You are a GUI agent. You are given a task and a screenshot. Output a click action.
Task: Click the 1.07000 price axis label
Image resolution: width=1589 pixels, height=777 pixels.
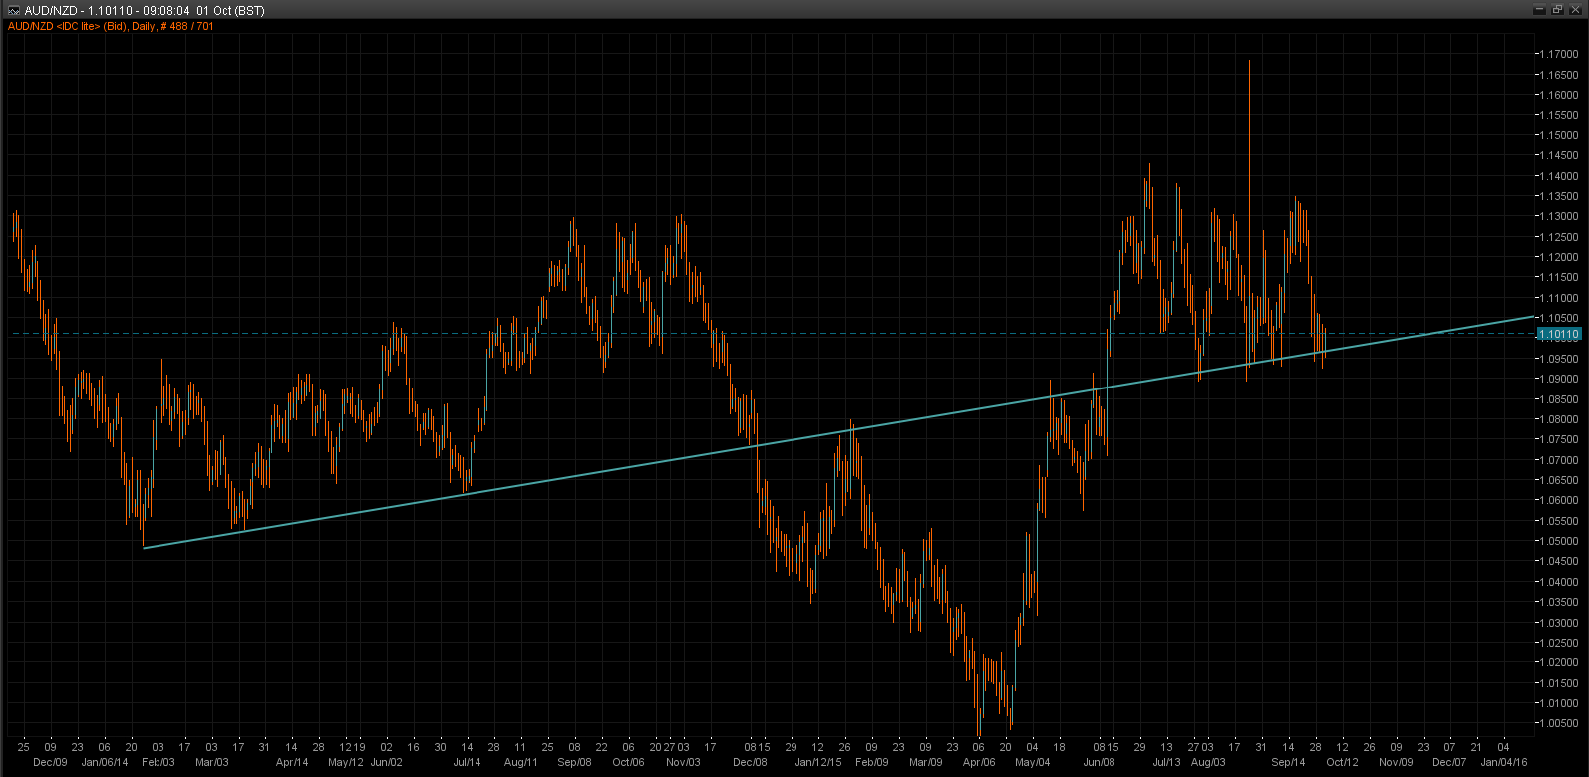(1560, 460)
